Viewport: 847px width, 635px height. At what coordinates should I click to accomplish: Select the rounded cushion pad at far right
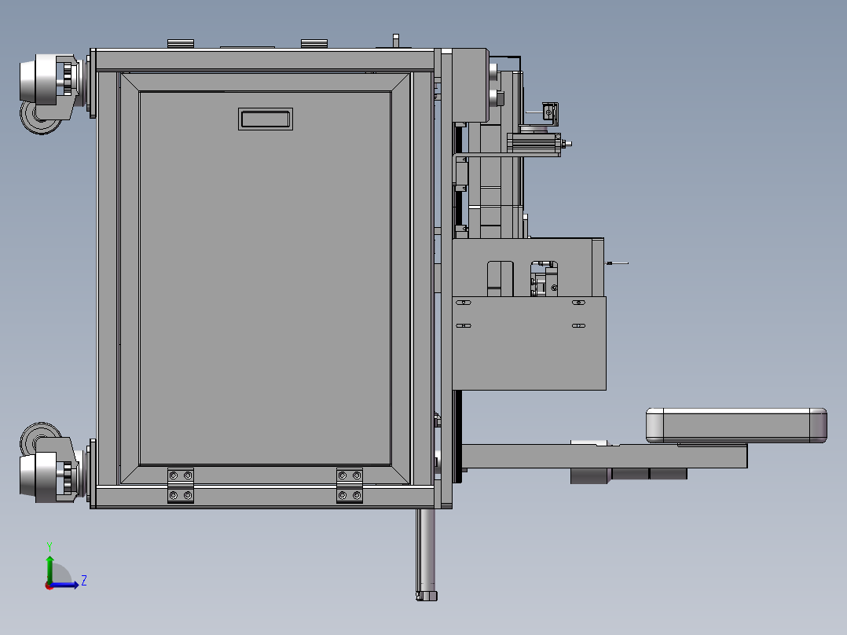click(x=736, y=425)
